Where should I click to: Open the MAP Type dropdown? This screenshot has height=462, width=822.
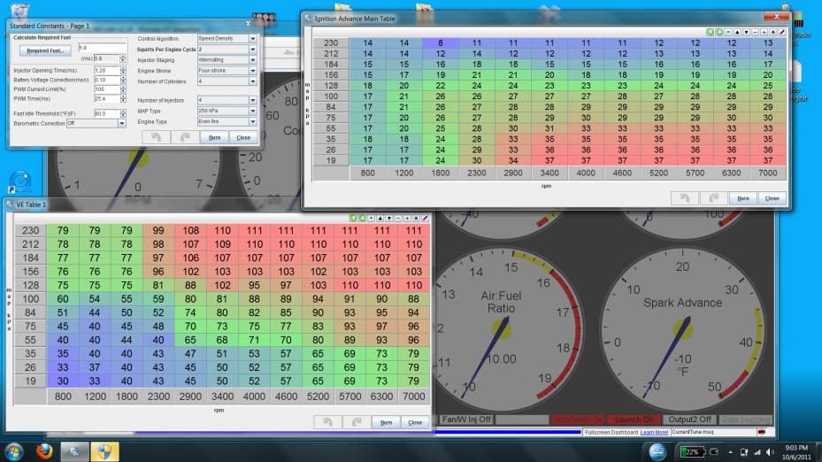(x=252, y=110)
